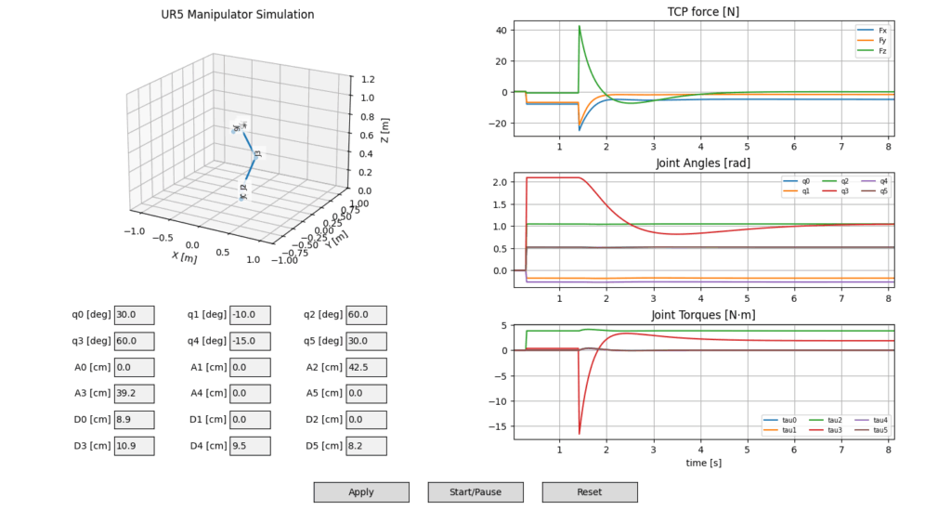
Task: Click the A3 [cm] input box
Action: [134, 394]
